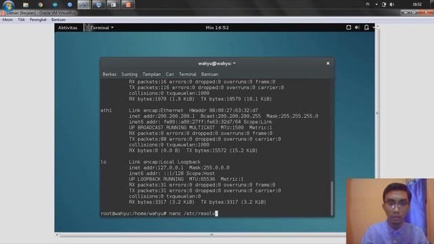Close the wahyu@wahyu terminal window
The width and height of the screenshot is (434, 244).
pyautogui.click(x=328, y=63)
